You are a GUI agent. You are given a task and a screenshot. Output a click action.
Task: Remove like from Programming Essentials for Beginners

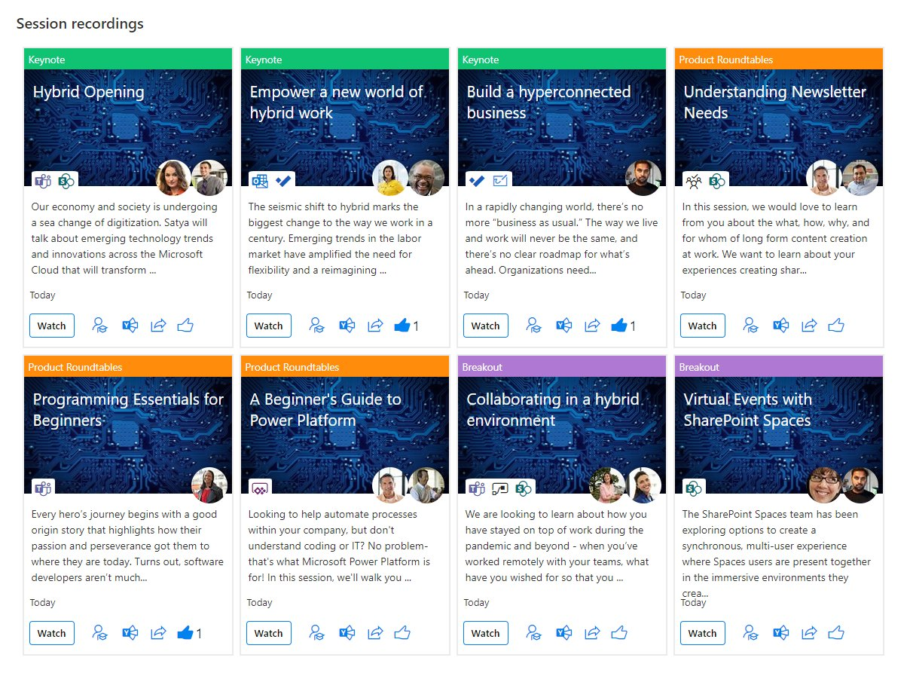click(185, 633)
